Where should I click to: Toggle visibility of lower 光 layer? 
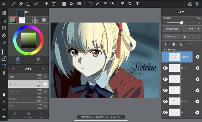pyautogui.click(x=165, y=90)
